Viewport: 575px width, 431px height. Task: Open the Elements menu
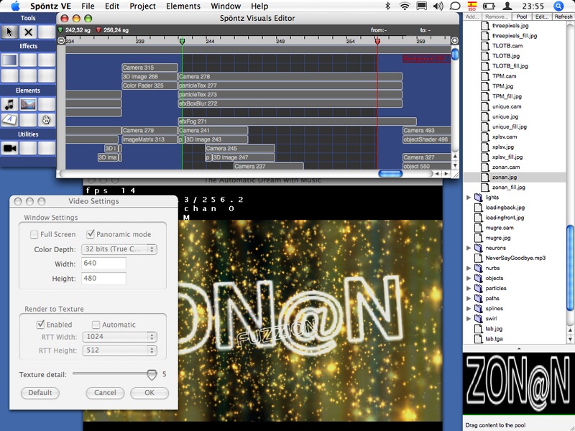tap(183, 6)
